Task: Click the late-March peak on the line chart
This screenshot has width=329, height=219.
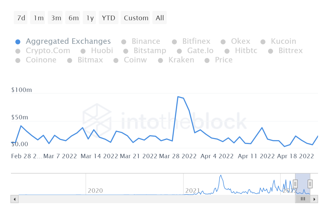Action: click(178, 97)
